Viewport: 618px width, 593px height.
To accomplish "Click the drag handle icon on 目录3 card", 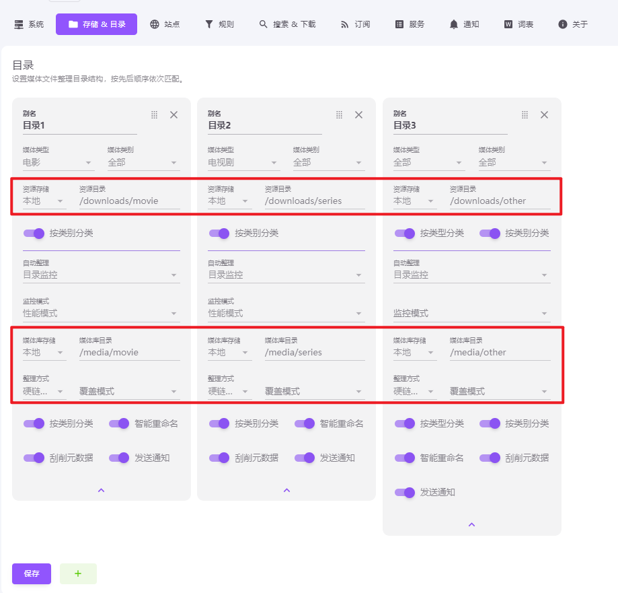I will pyautogui.click(x=525, y=115).
